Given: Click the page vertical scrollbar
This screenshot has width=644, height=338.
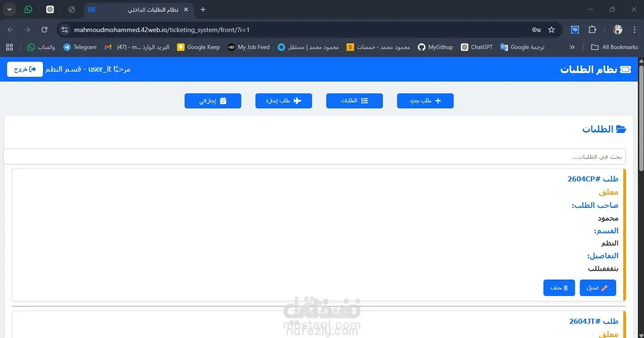Looking at the screenshot, I should (641, 118).
